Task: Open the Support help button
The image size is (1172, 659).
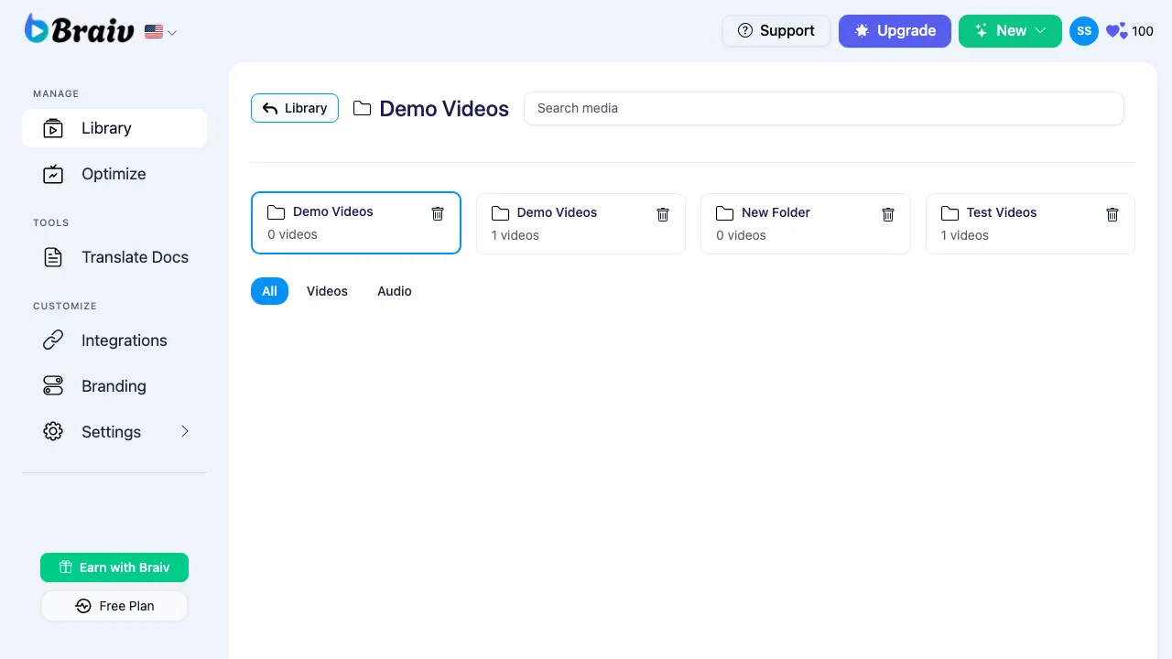Action: (x=776, y=30)
